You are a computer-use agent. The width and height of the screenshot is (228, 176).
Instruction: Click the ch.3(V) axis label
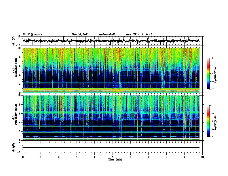coord(14,148)
